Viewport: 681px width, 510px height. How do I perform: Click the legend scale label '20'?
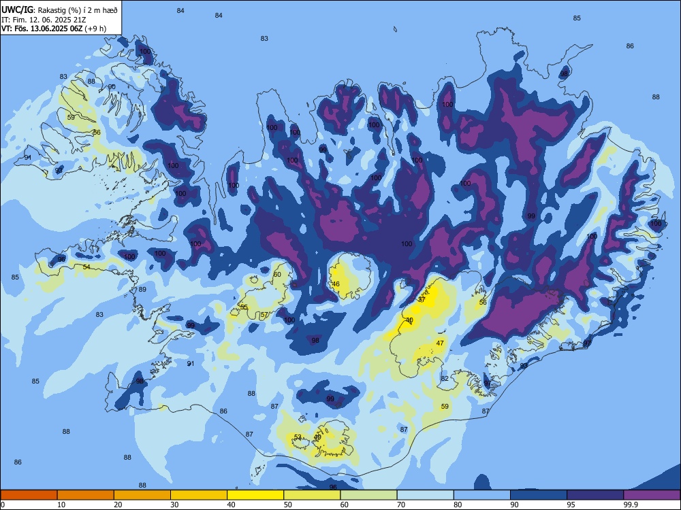coord(118,505)
